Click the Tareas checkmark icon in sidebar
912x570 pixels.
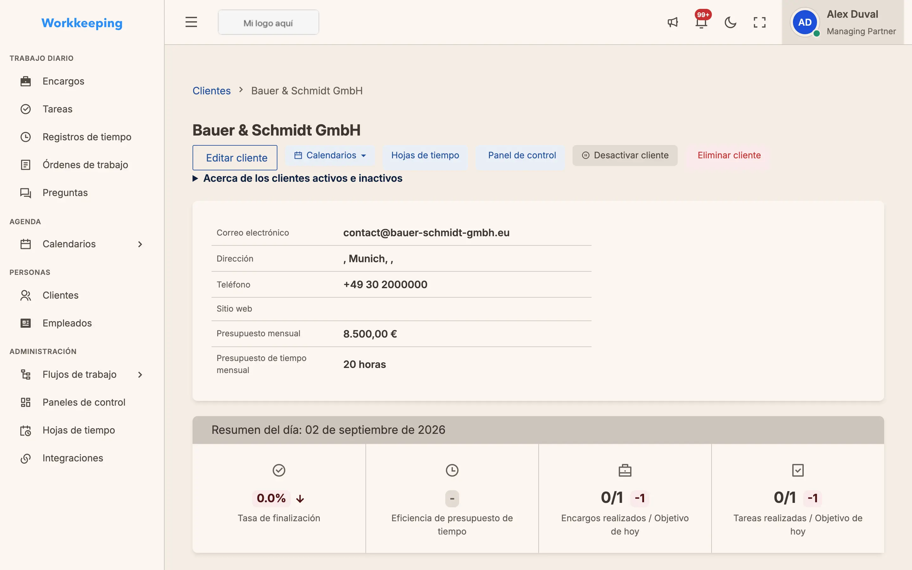26,109
